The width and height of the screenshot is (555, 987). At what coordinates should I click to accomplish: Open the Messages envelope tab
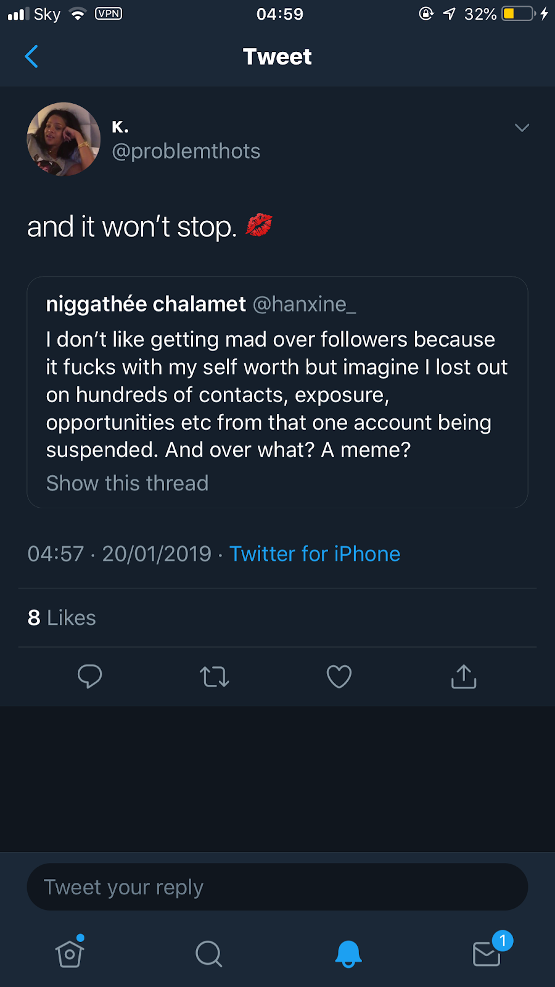click(487, 954)
